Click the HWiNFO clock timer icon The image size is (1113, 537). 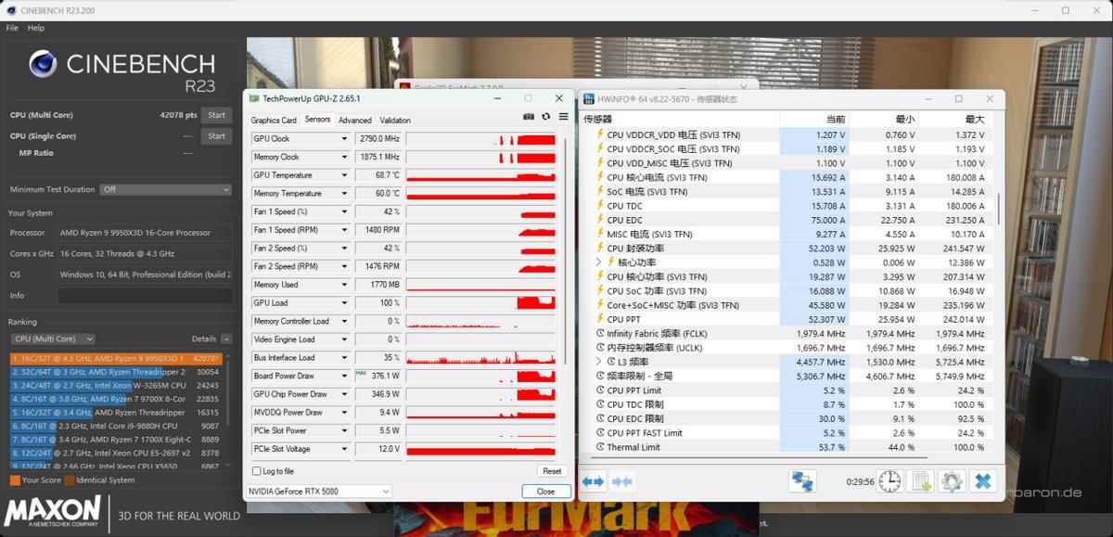tap(889, 481)
